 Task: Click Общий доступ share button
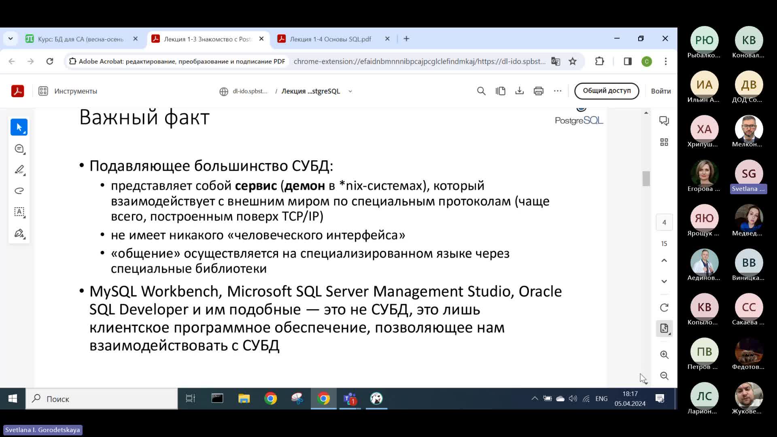tap(607, 91)
